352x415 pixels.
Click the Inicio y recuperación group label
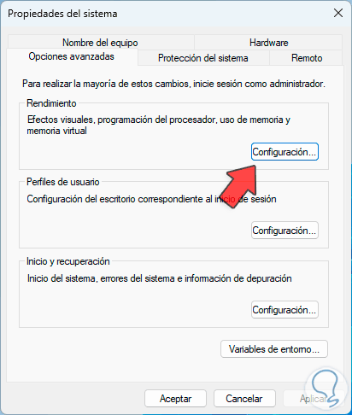(68, 261)
